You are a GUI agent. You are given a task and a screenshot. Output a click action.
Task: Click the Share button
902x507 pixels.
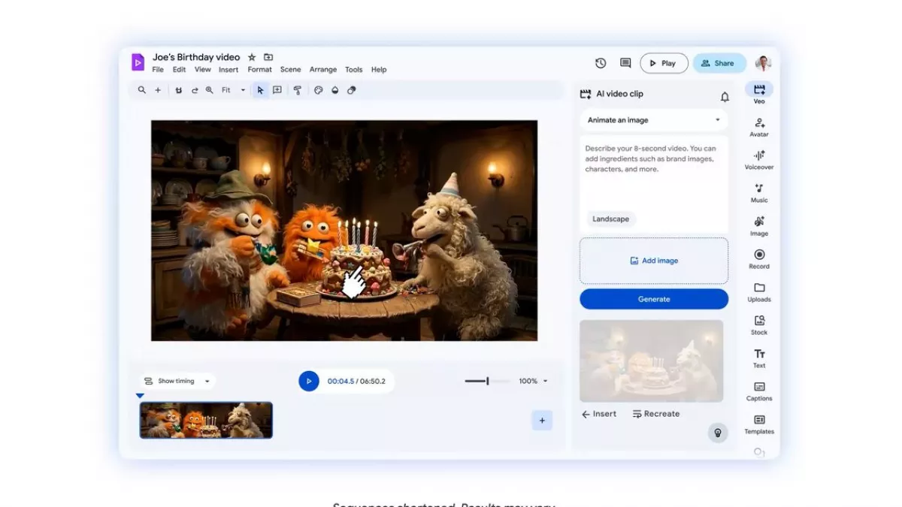coord(719,64)
